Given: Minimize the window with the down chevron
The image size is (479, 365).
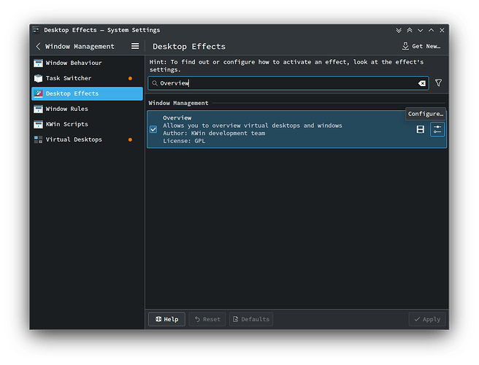Looking at the screenshot, I should point(421,30).
